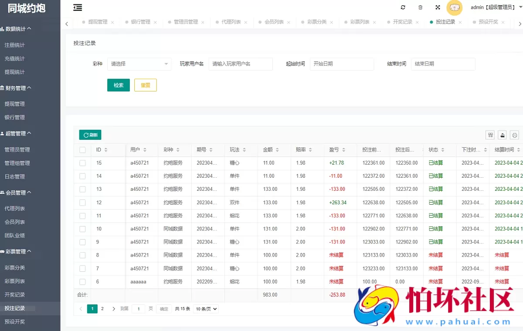The height and width of the screenshot is (331, 523).
Task: Switch to the 开奖记录 tab
Action: click(x=402, y=22)
